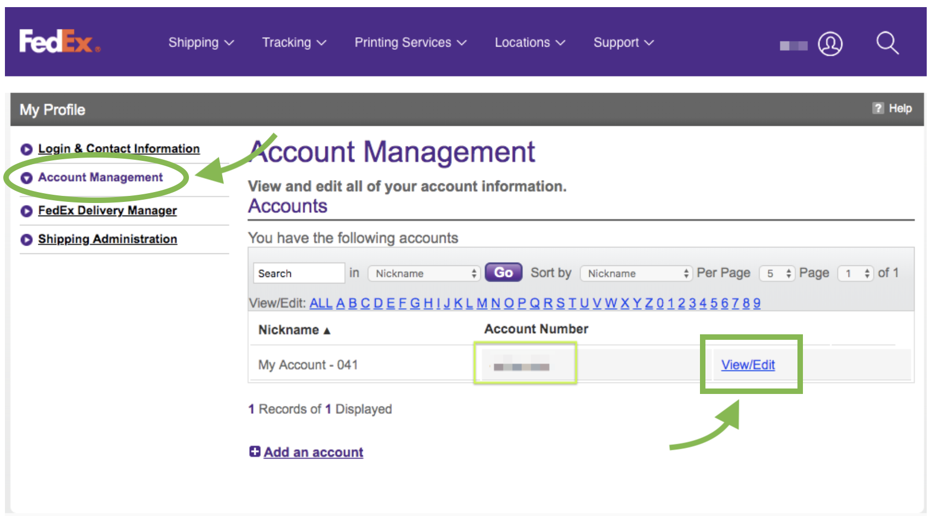Open FedEx Delivery Manager
Image resolution: width=930 pixels, height=522 pixels.
pos(107,211)
